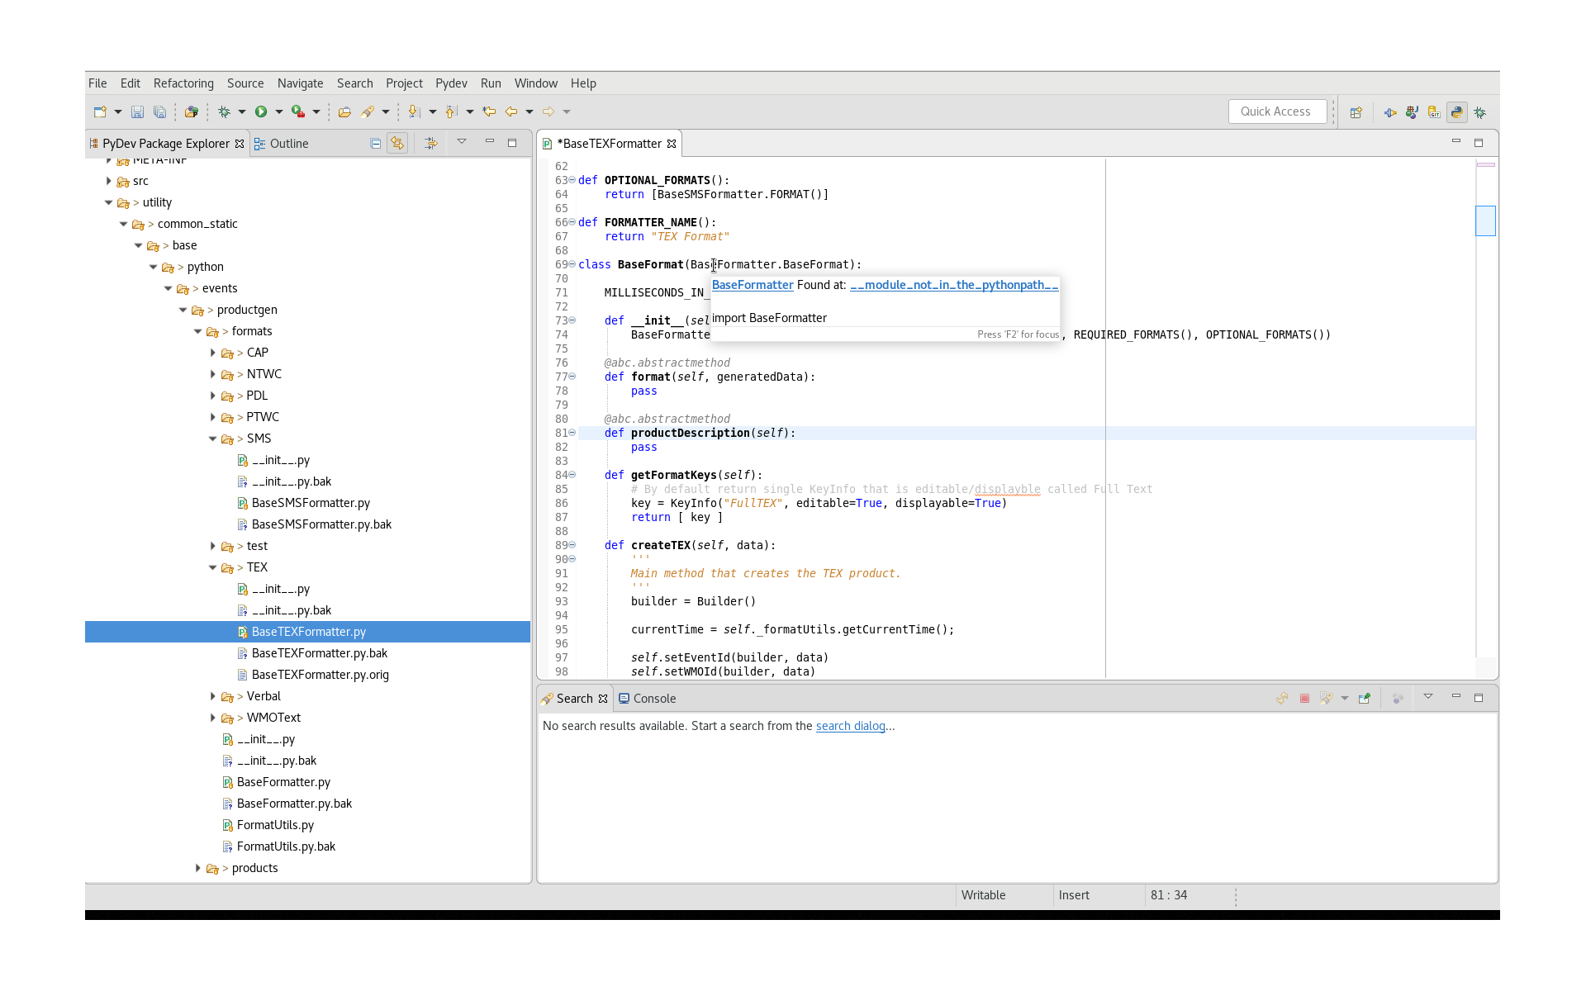The height and width of the screenshot is (991, 1586).
Task: Toggle Link with Editor in Package Explorer
Action: point(397,144)
